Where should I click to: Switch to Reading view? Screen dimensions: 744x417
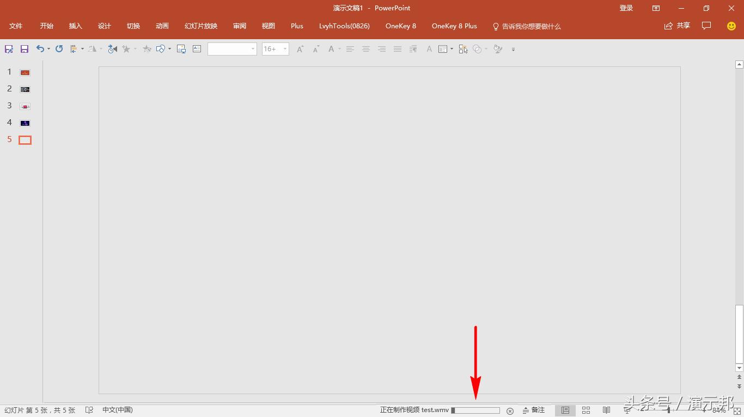pyautogui.click(x=606, y=410)
